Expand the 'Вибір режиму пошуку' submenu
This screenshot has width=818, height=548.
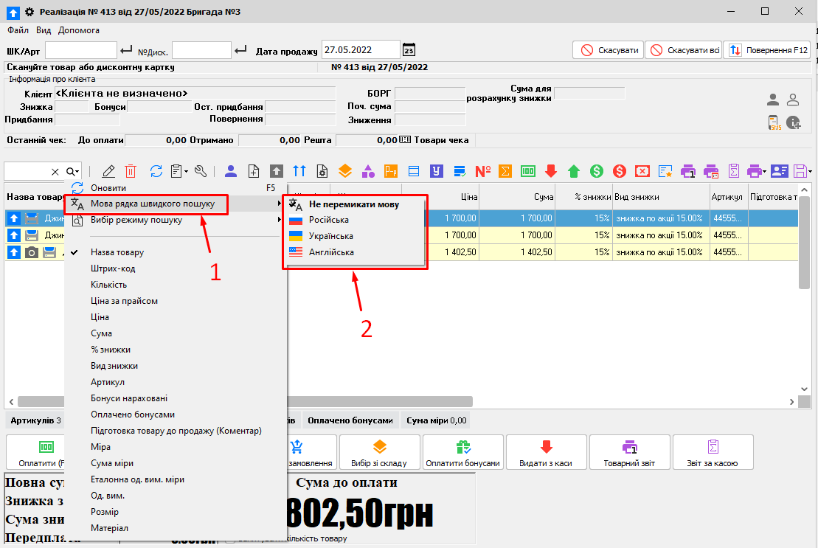point(136,220)
